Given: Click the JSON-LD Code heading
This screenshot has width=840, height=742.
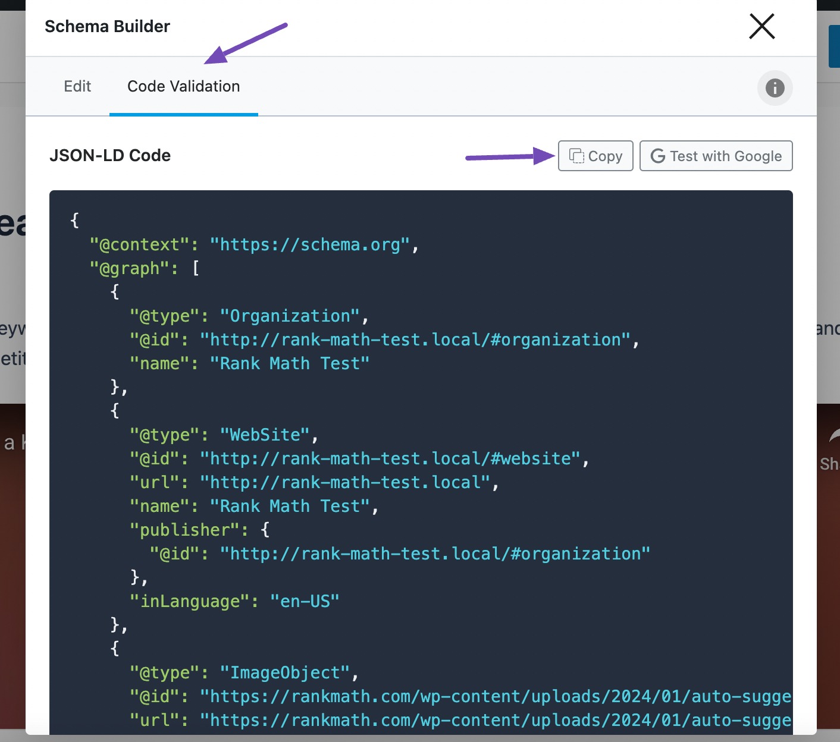Looking at the screenshot, I should click(x=110, y=156).
